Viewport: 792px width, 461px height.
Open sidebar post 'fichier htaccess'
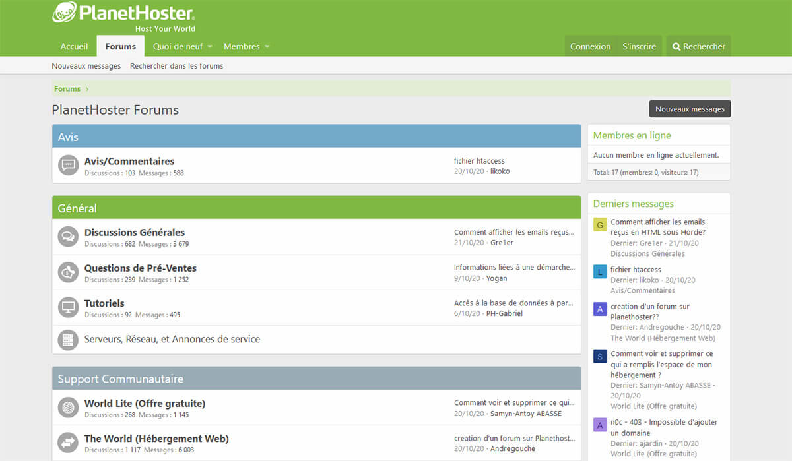[636, 269]
